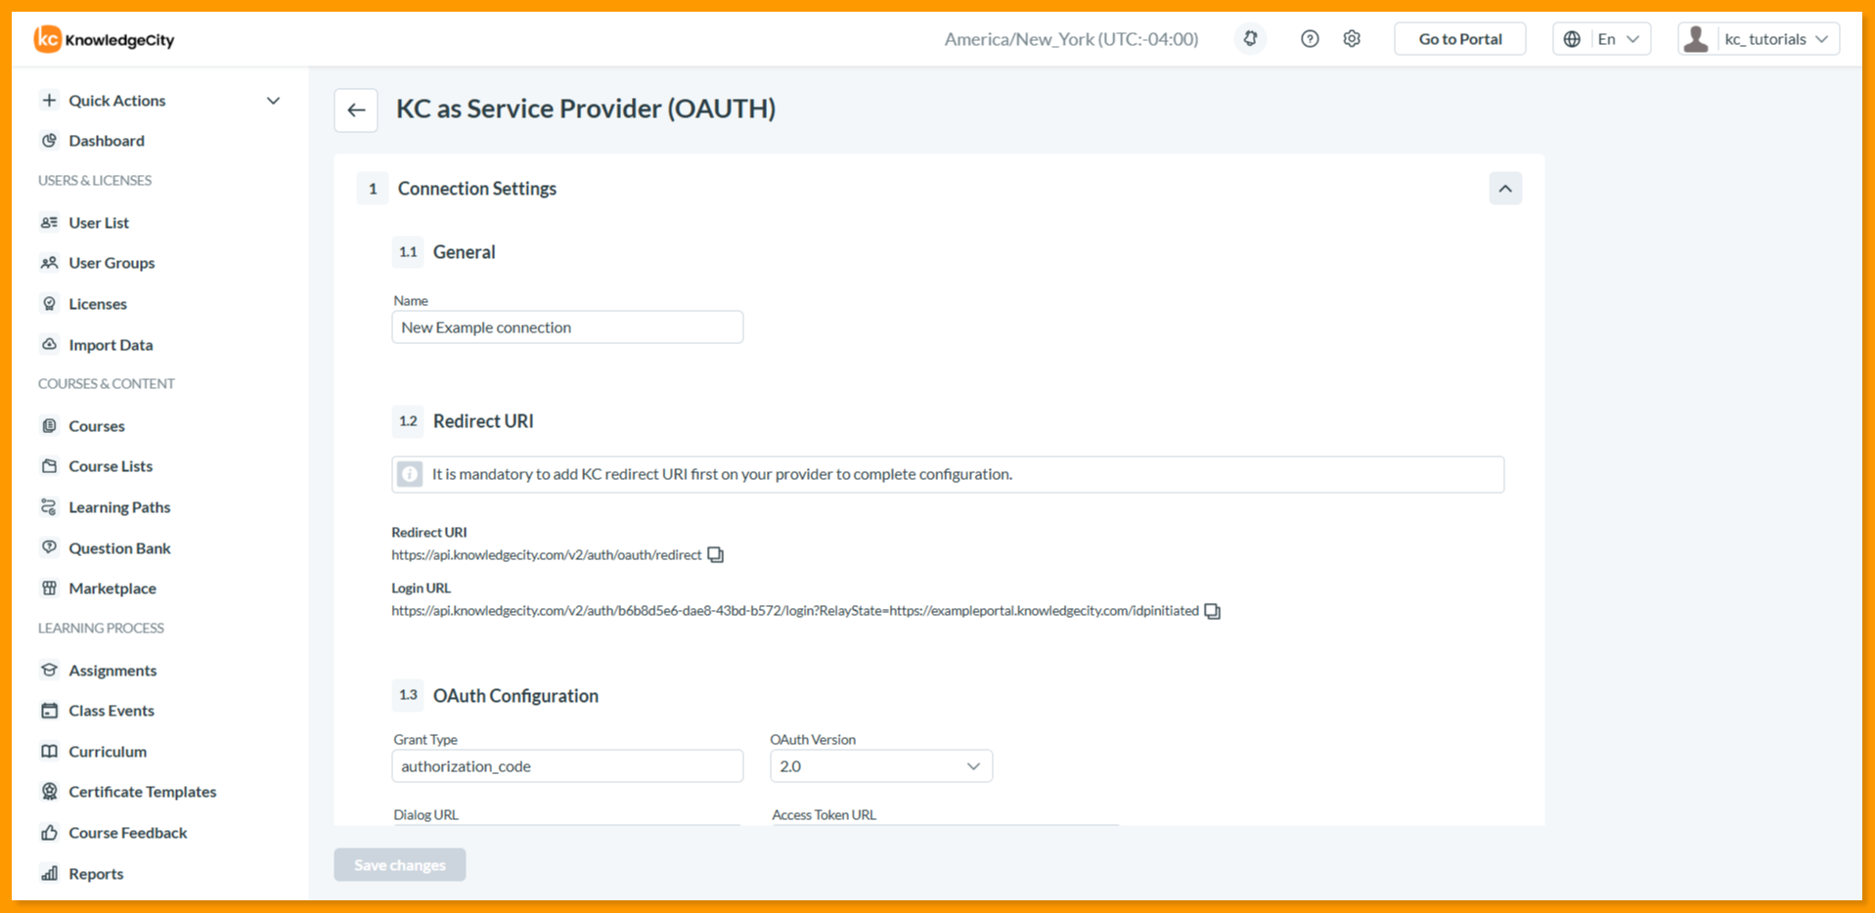
Task: Open the help question mark icon
Action: pos(1310,39)
